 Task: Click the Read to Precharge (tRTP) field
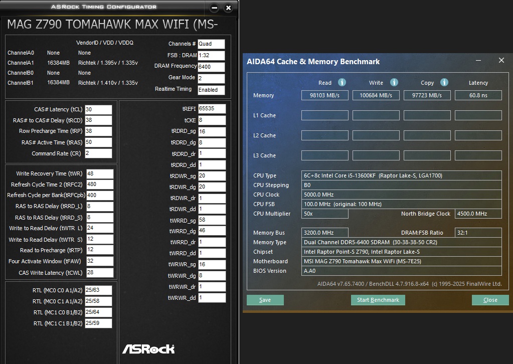pyautogui.click(x=100, y=250)
